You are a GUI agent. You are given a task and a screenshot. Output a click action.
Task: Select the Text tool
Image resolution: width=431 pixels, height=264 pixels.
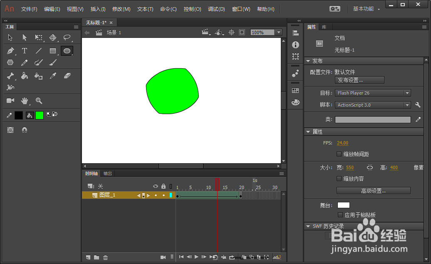[25, 51]
